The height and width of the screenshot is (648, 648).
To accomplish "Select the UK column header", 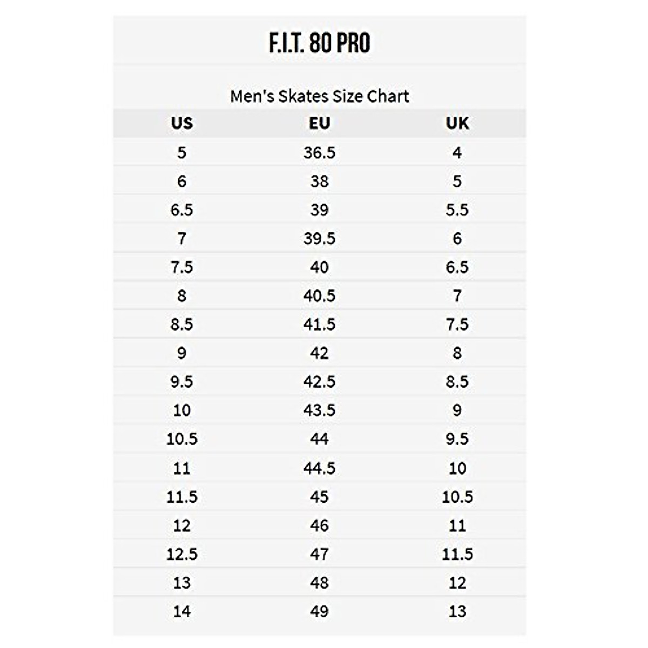I will click(x=457, y=123).
